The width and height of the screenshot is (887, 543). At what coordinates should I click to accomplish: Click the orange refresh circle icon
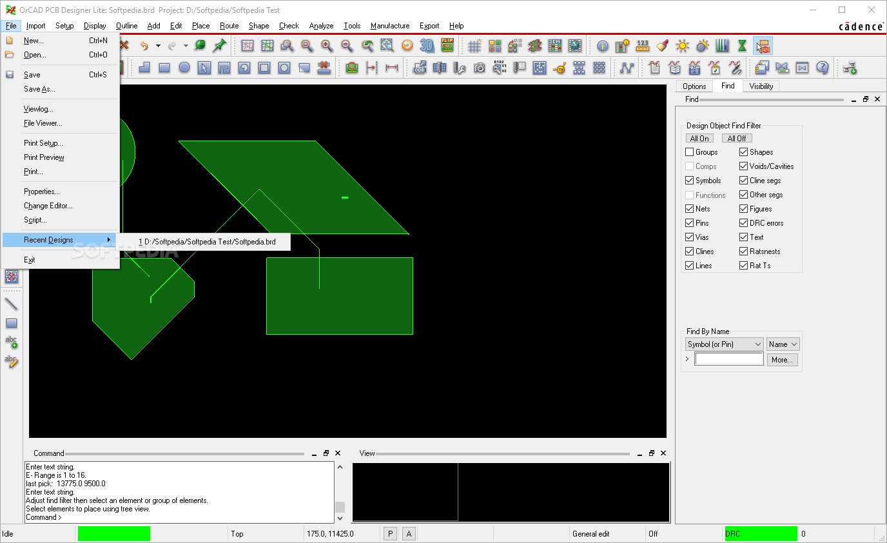coord(407,46)
